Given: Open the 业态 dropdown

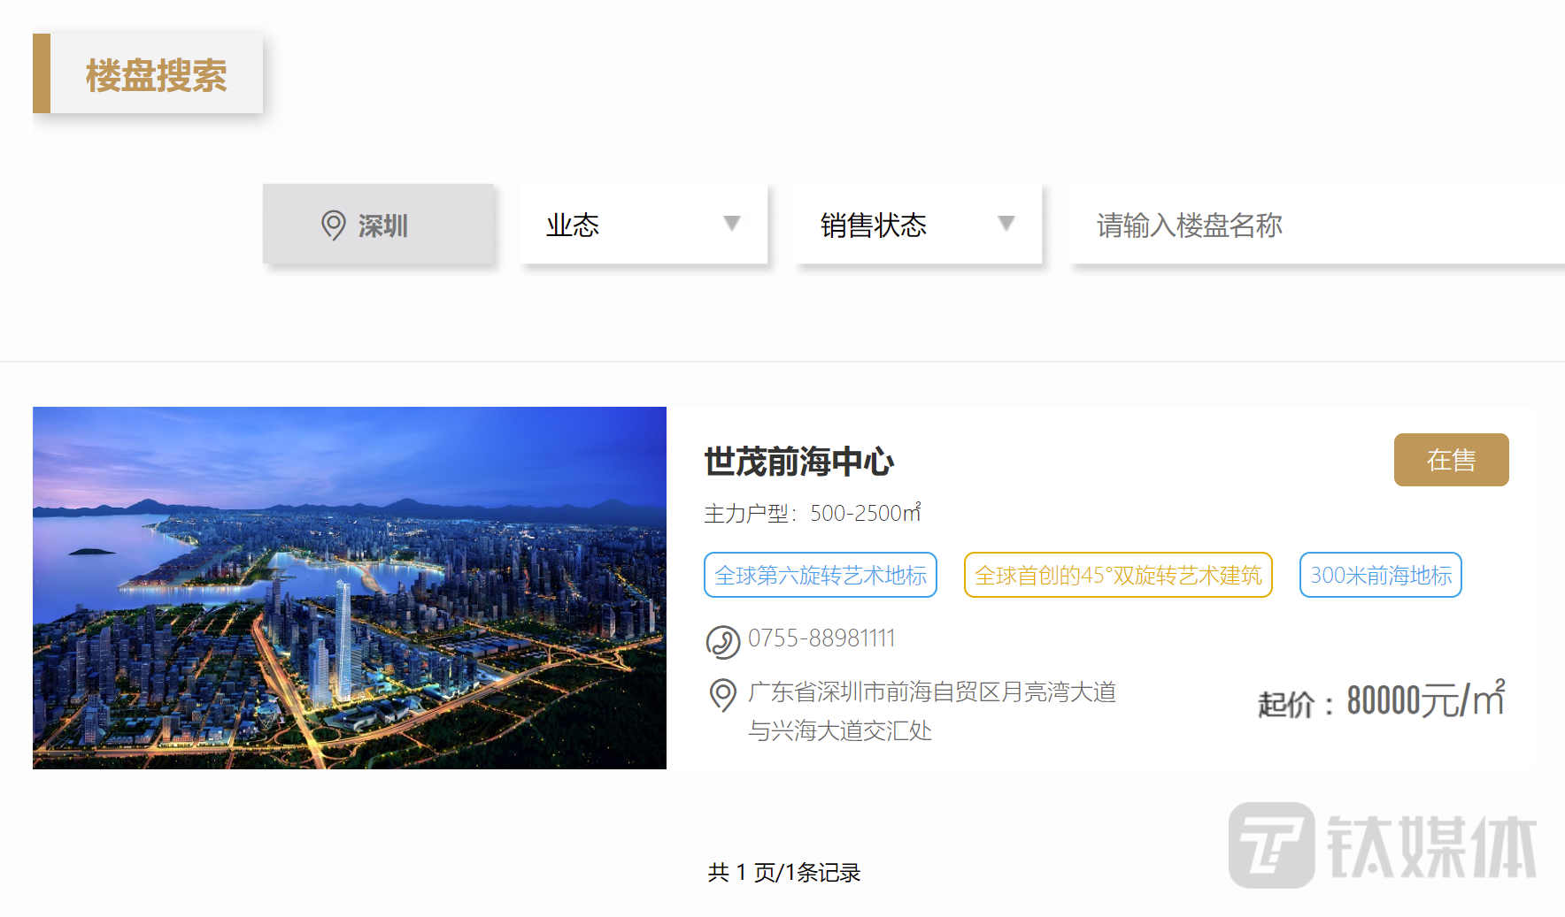Looking at the screenshot, I should tap(644, 224).
